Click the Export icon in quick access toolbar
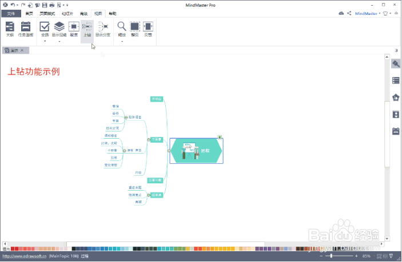The width and height of the screenshot is (402, 262). (59, 5)
